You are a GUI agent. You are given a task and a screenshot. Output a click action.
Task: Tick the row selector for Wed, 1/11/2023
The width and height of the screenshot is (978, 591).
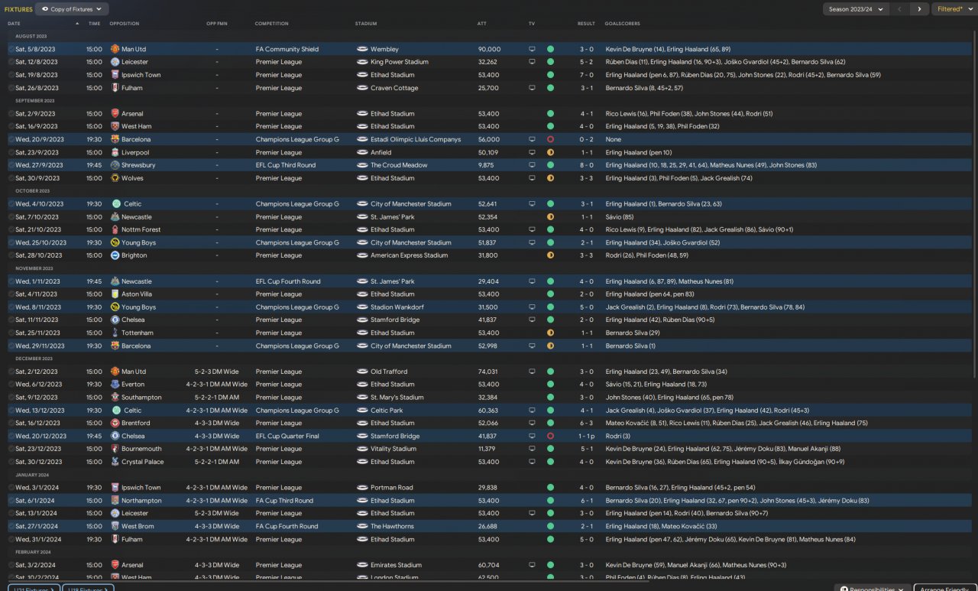point(11,281)
